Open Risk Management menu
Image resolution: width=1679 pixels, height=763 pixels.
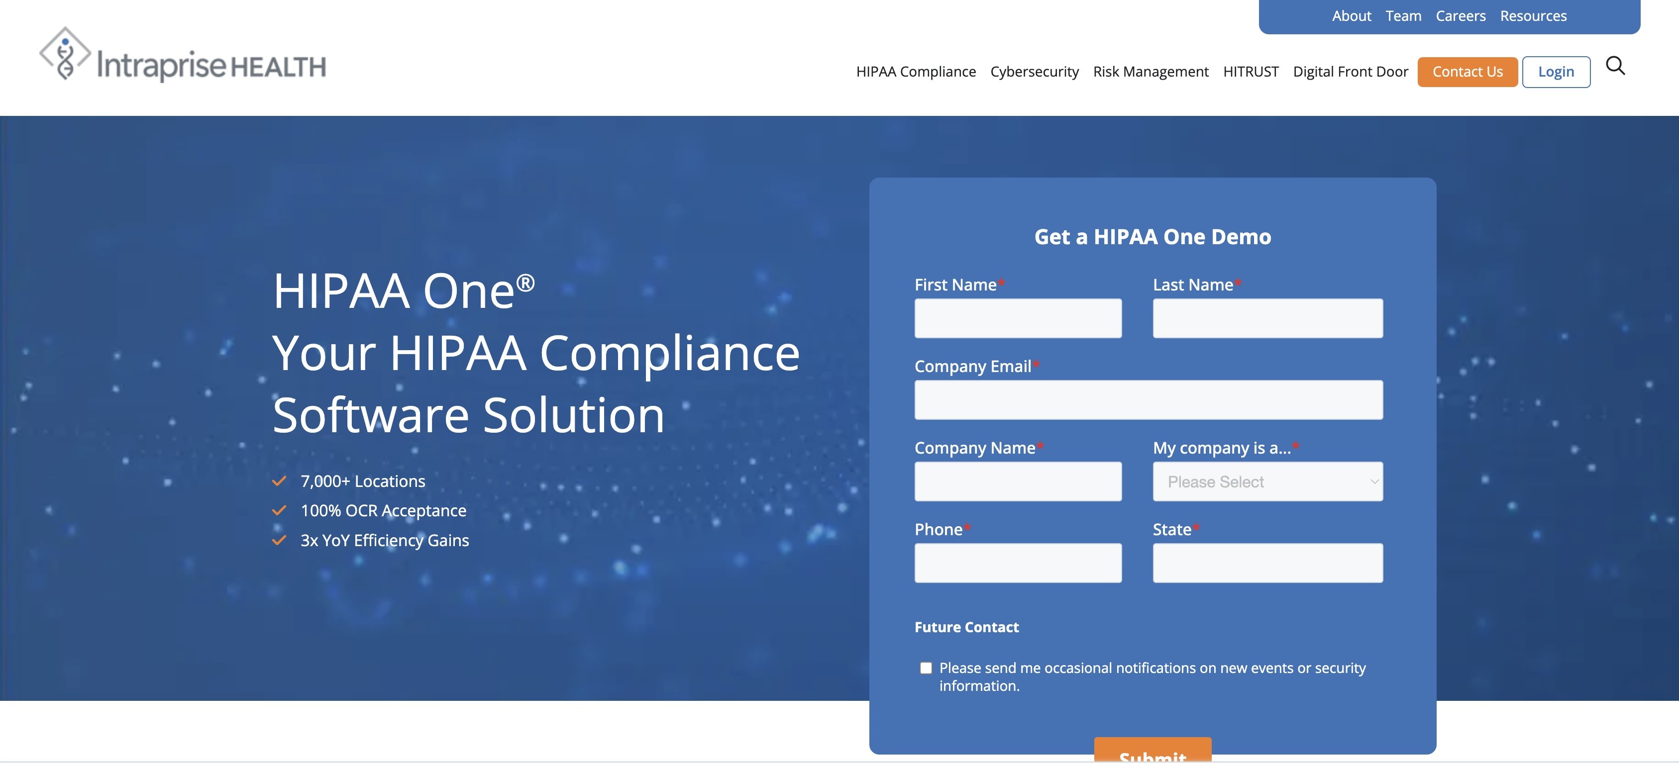click(1151, 72)
